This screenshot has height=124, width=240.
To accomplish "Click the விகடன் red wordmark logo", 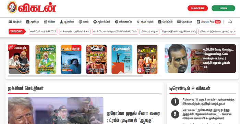I will (37, 7).
